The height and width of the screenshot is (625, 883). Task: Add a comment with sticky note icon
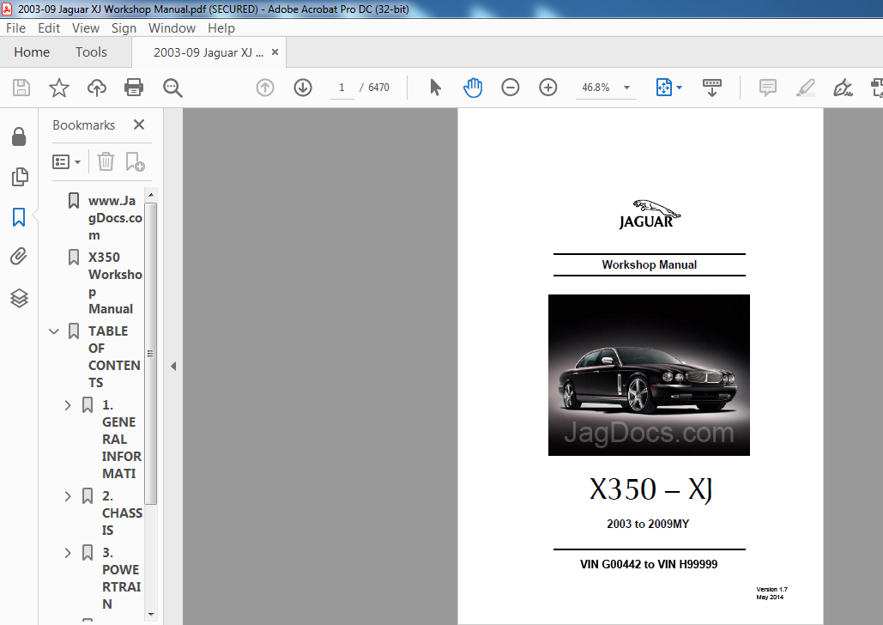(x=767, y=88)
